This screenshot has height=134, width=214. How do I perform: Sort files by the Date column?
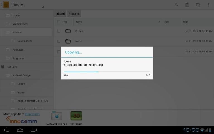point(186,22)
